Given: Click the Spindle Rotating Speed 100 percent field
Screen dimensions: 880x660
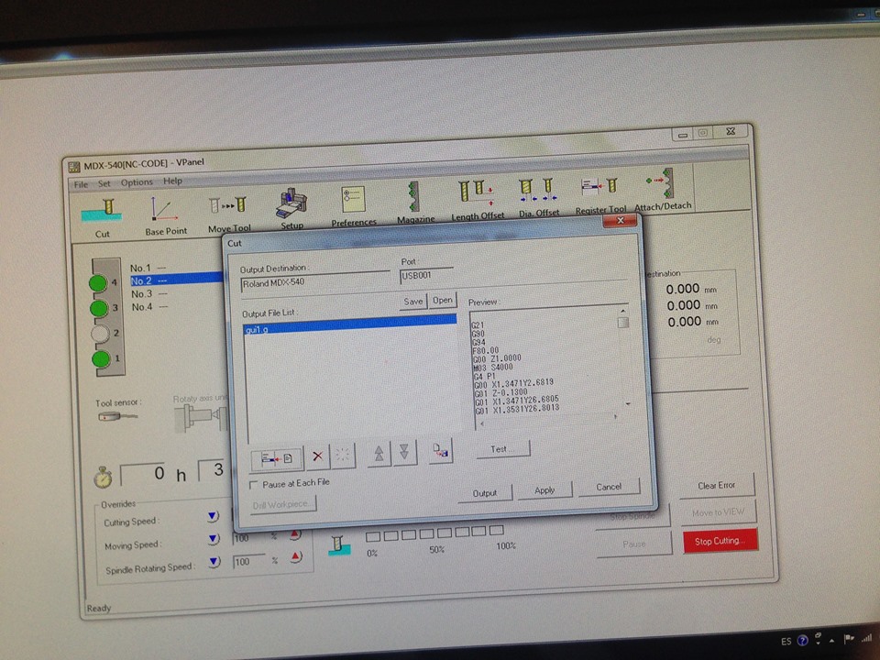Looking at the screenshot, I should [249, 561].
